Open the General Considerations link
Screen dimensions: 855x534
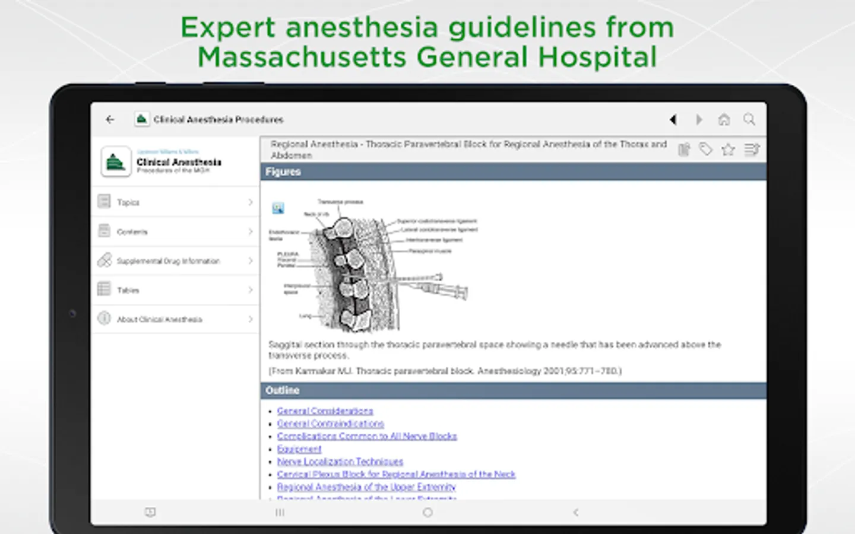pos(325,411)
